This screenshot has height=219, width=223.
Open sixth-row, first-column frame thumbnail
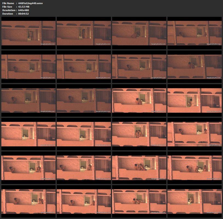(x=28, y=201)
